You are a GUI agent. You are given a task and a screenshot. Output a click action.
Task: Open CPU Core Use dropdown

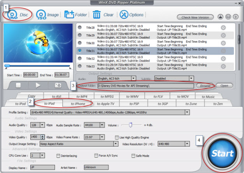point(42,155)
